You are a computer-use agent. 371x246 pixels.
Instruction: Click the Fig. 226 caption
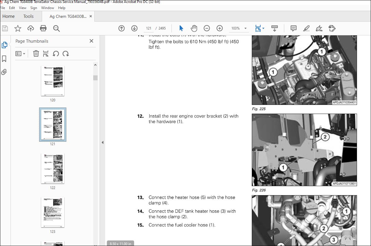(259, 190)
